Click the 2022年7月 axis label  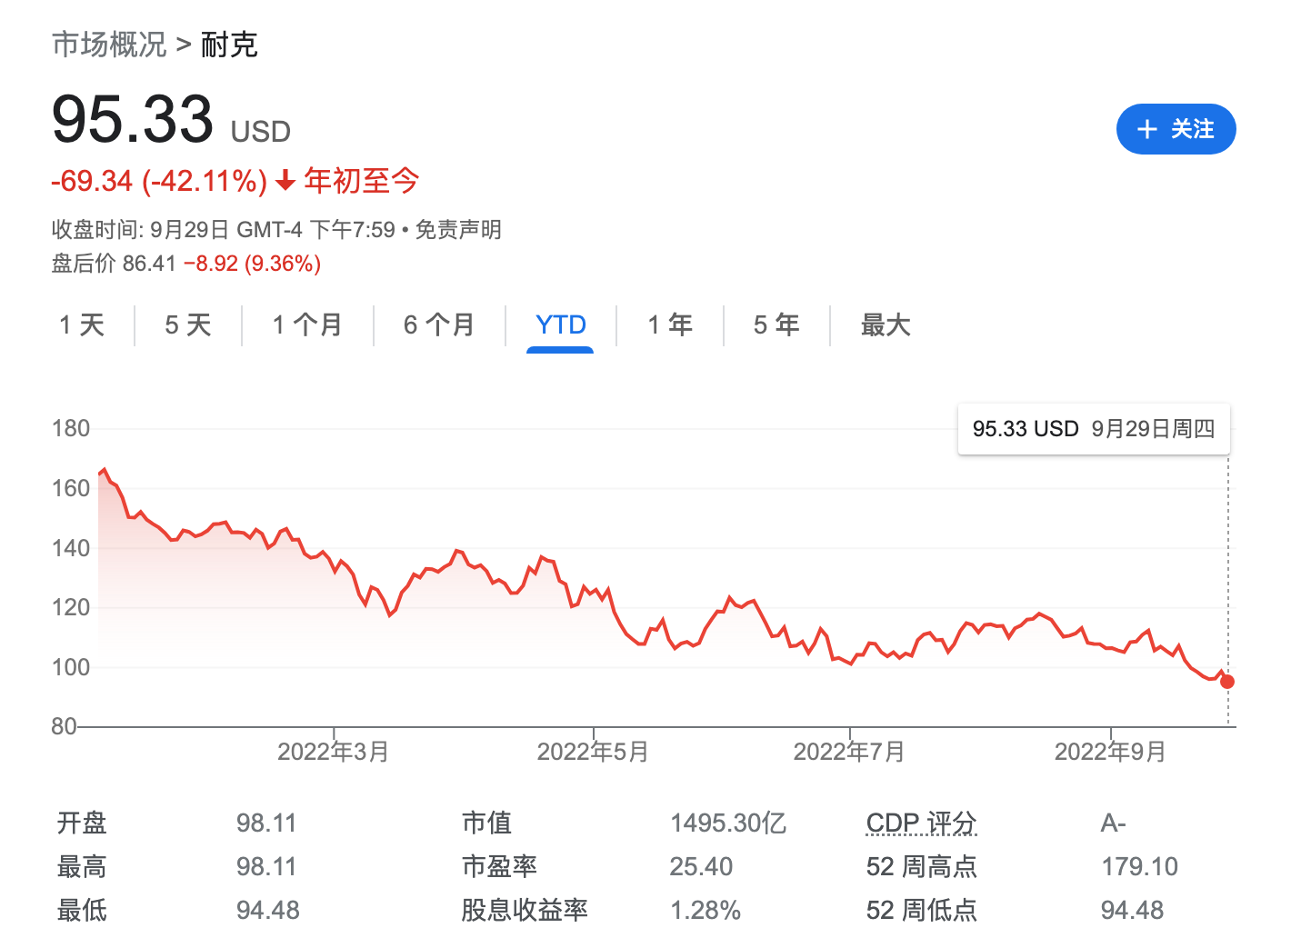pyautogui.click(x=849, y=752)
